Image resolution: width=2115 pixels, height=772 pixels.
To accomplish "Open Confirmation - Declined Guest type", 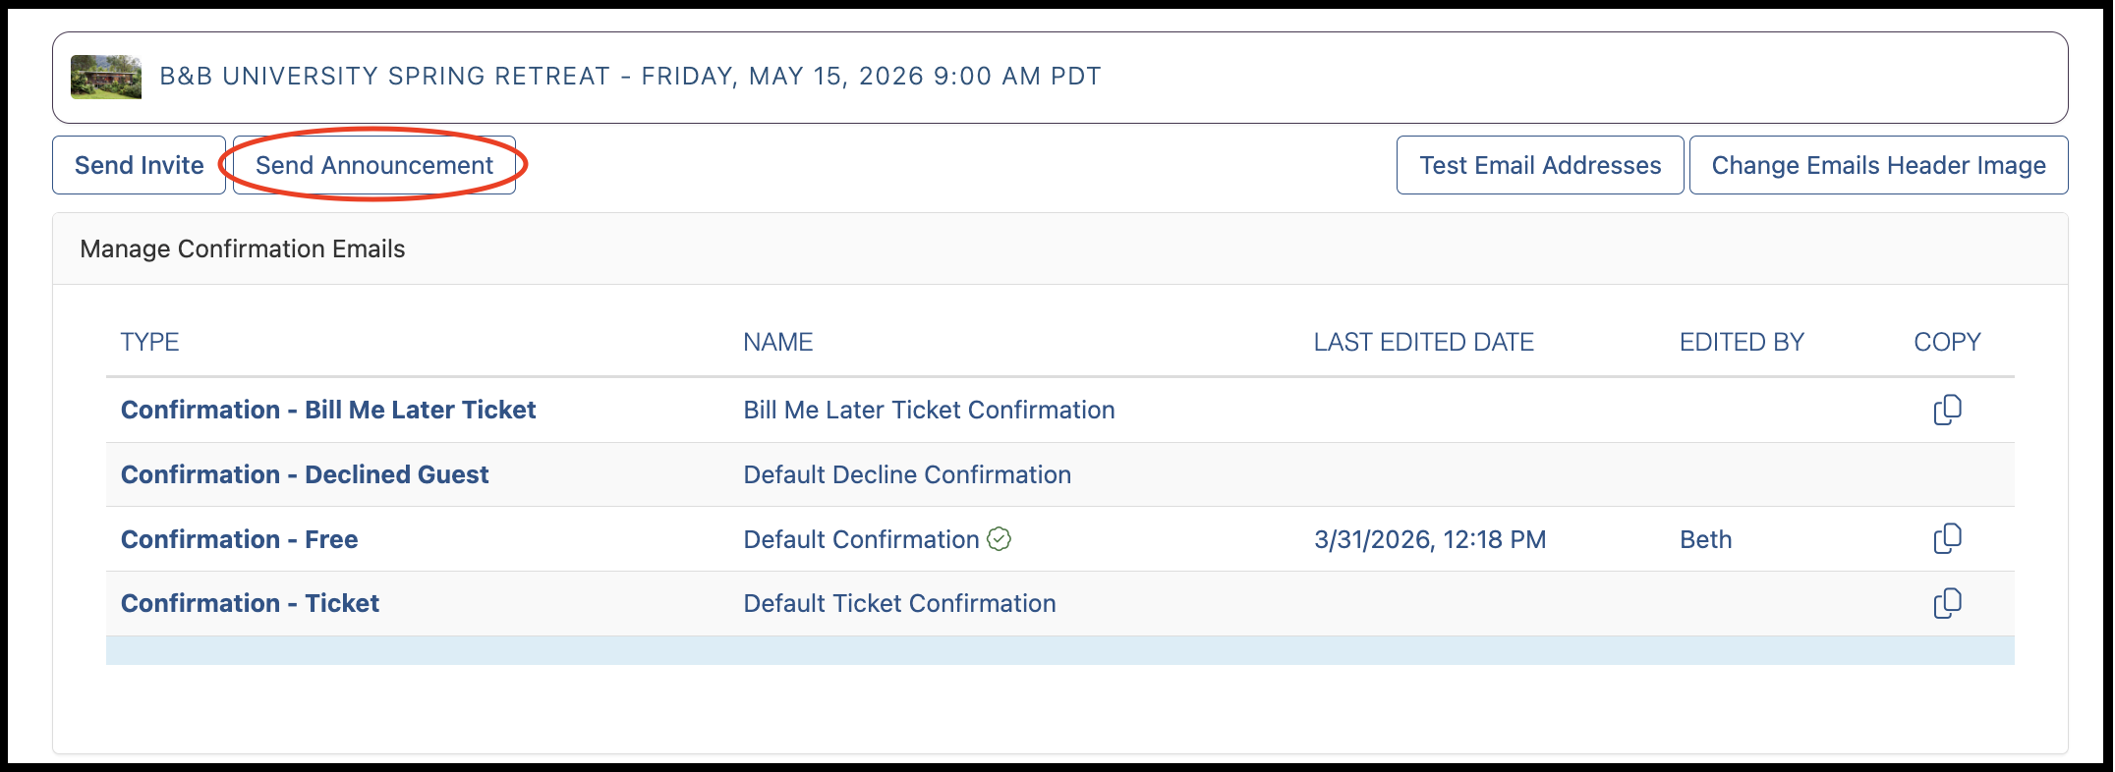I will pyautogui.click(x=305, y=474).
